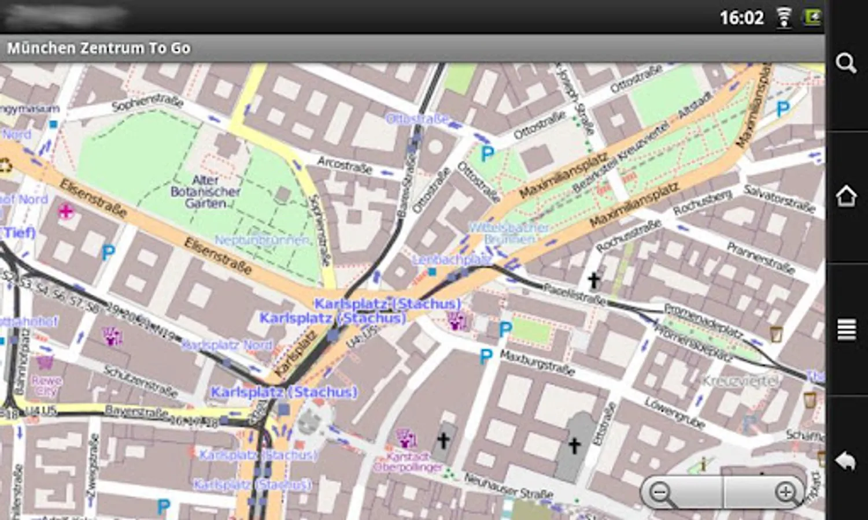Viewport: 868px width, 520px height.
Task: Tap the Wittelsbacher Brunnen label
Action: coord(509,233)
